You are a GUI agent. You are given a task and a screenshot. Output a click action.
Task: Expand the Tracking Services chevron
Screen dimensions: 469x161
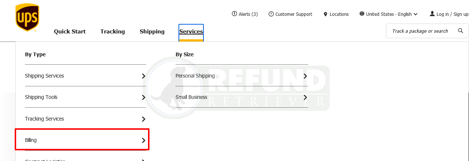click(x=144, y=119)
